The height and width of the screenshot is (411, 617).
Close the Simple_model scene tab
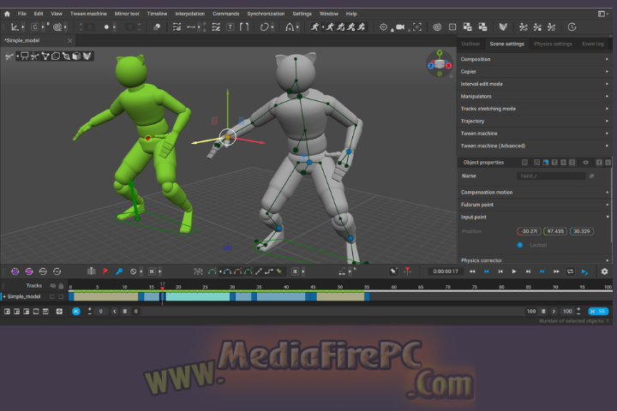(x=69, y=40)
